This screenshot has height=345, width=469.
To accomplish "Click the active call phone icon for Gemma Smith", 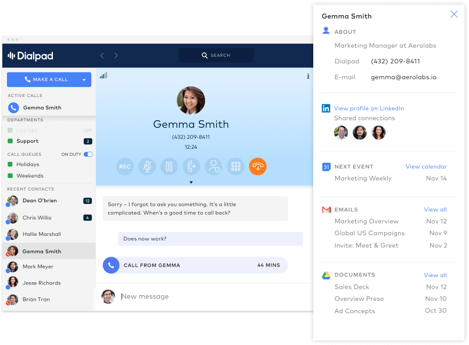I will pos(13,107).
